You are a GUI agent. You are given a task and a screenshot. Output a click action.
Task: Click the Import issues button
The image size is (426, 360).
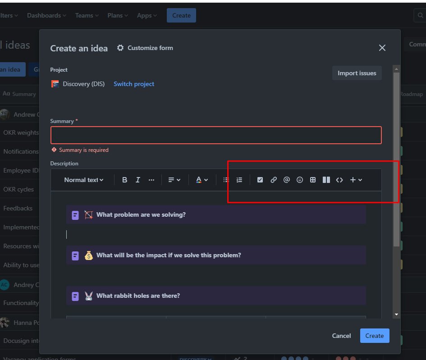(357, 73)
